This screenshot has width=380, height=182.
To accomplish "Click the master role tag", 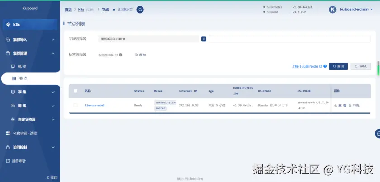I will click(161, 108).
